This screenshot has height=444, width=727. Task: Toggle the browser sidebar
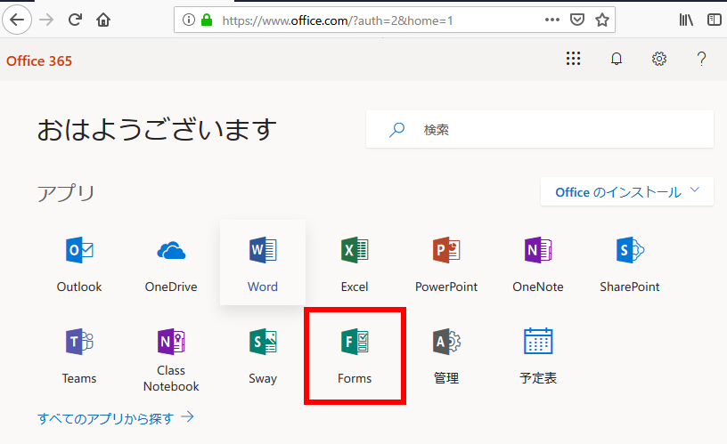tap(715, 20)
